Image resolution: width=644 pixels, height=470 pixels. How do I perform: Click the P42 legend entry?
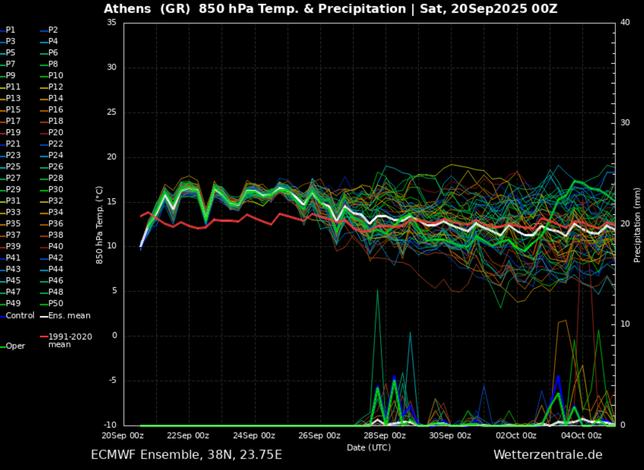tap(55, 258)
